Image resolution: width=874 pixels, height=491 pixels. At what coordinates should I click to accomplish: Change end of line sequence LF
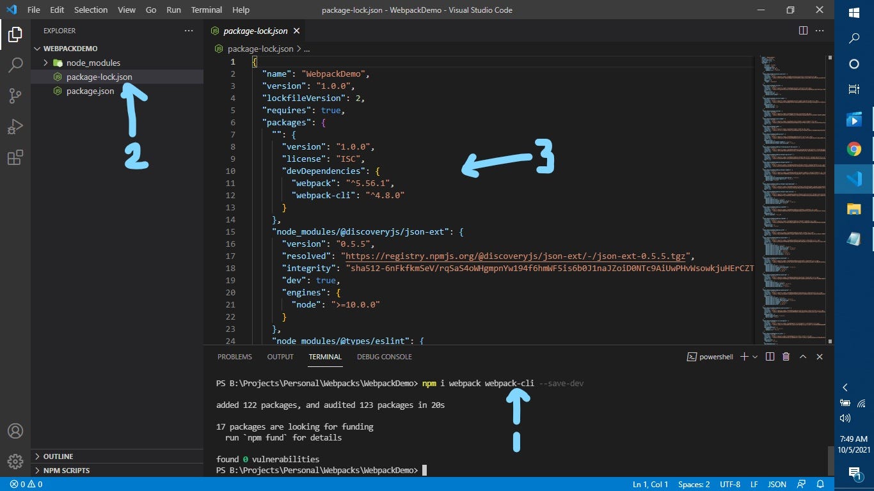point(754,485)
